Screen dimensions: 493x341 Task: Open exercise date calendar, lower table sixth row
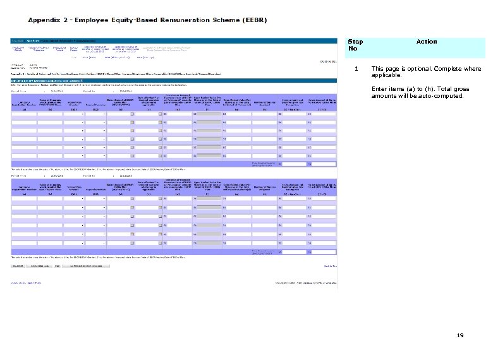pyautogui.click(x=160, y=243)
